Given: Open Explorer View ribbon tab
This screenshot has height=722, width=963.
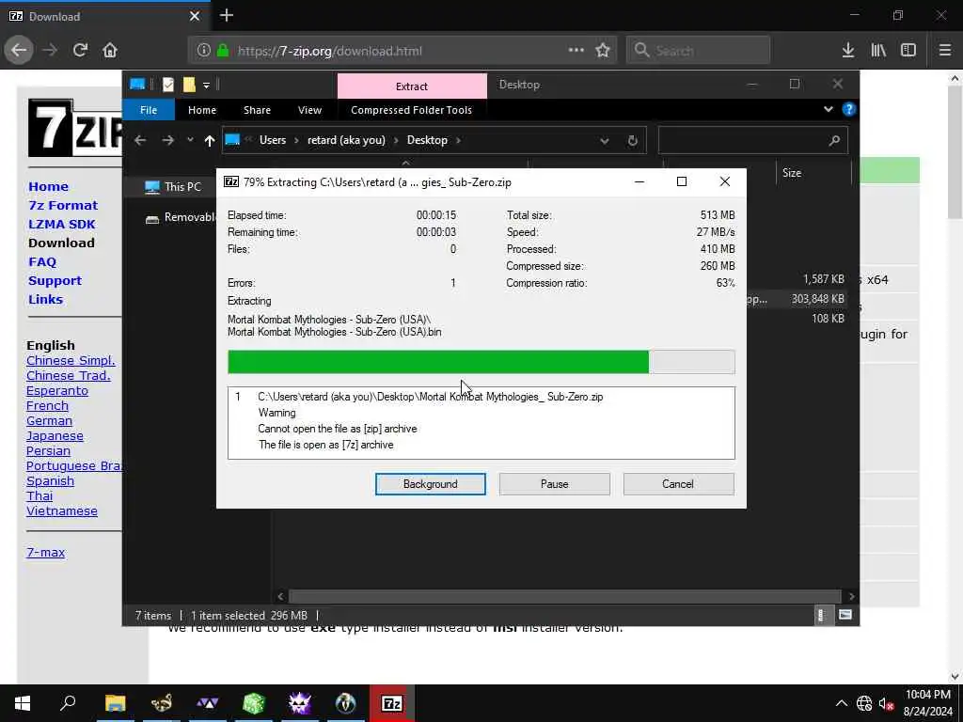Looking at the screenshot, I should click(309, 110).
